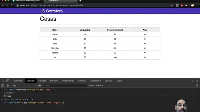Image resolution: width=200 pixels, height=112 pixels.
Task: Click the red square extension icon
Action: 182,6
